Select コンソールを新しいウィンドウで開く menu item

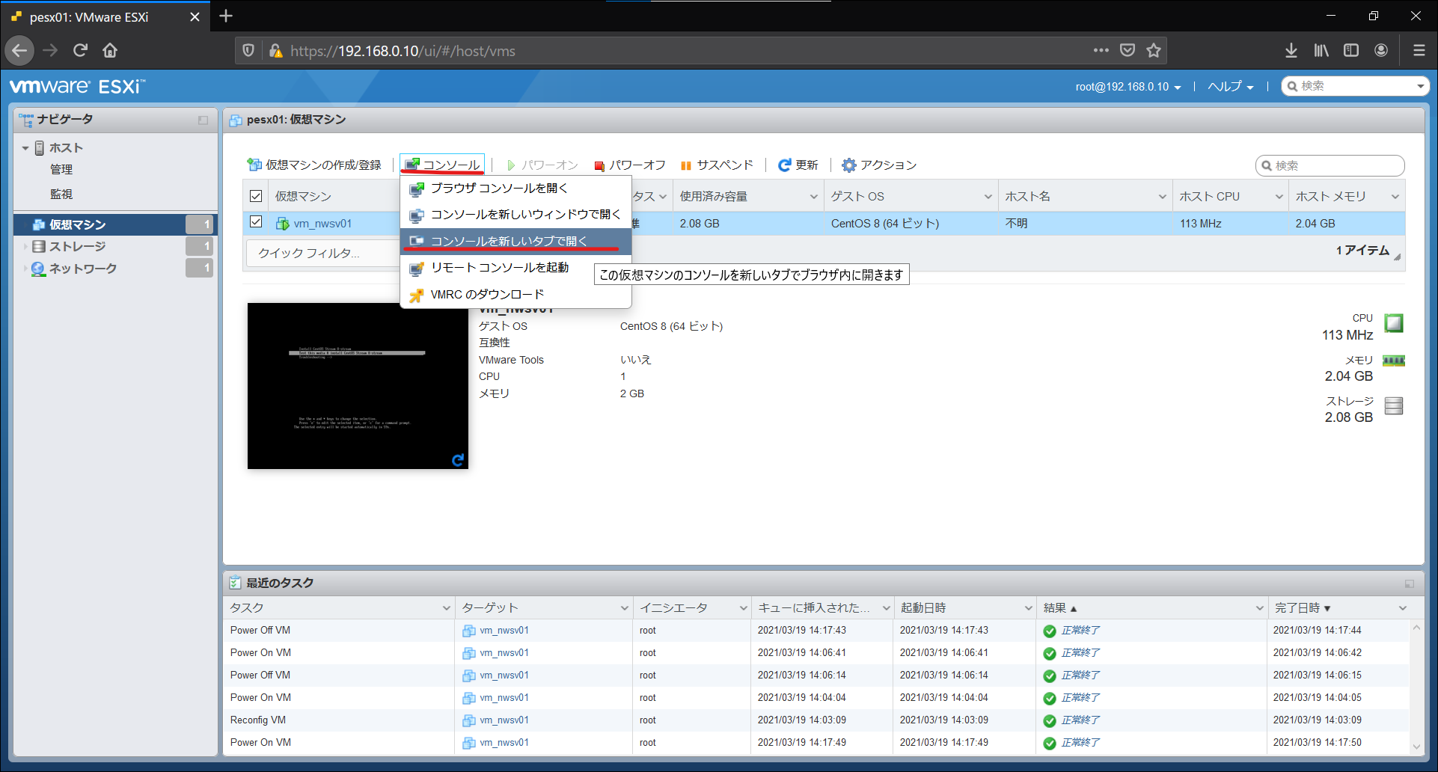tap(516, 215)
